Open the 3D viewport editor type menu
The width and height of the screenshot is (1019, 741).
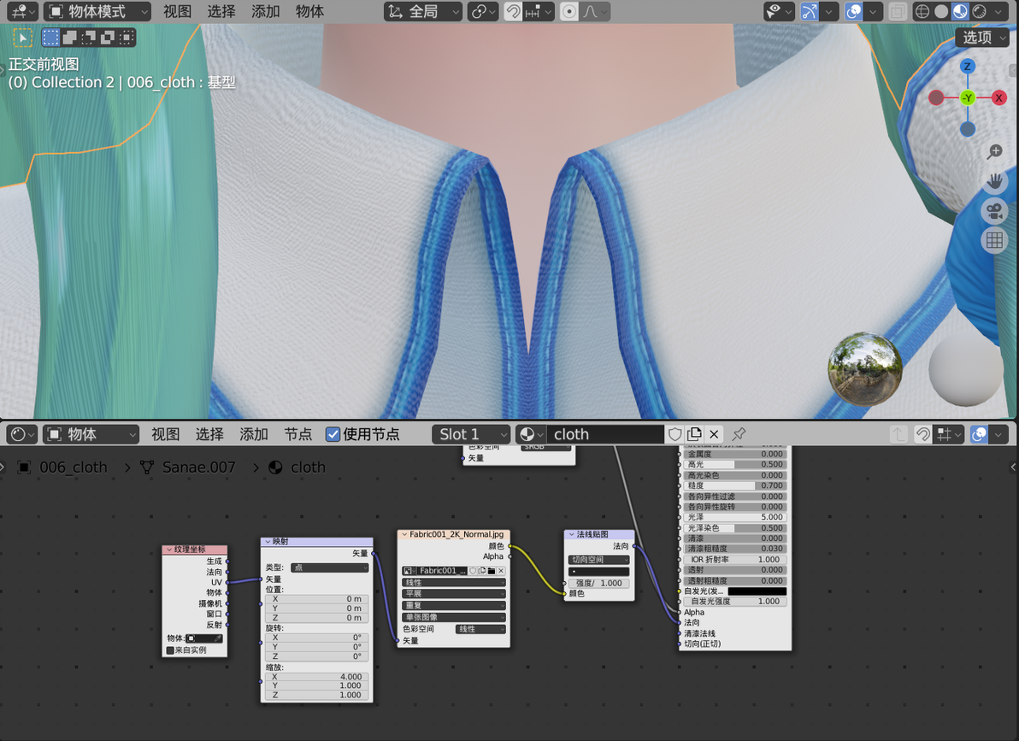(x=24, y=11)
